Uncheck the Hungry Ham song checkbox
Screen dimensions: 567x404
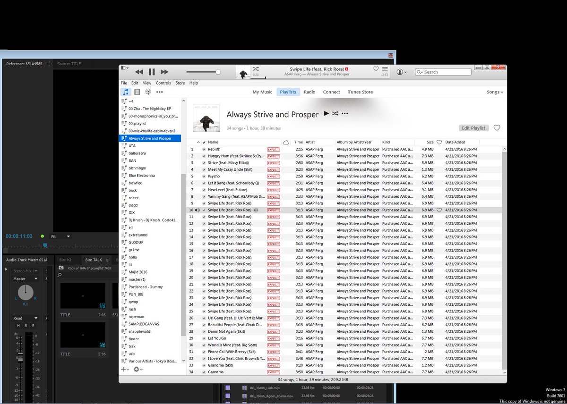point(204,156)
